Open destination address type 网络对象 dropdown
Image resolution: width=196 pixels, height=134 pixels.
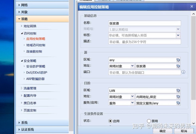click(132, 97)
